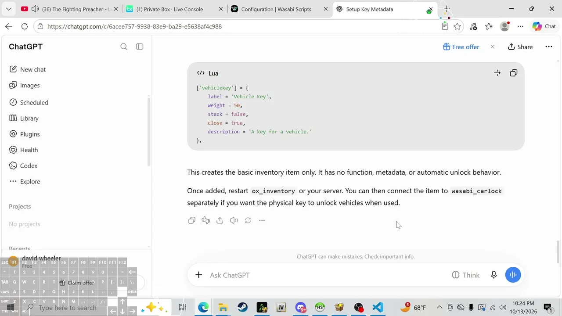Screen dimensions: 562x316
Task: Open search chats magnifier in ChatGPT sidebar
Action: coord(124,47)
